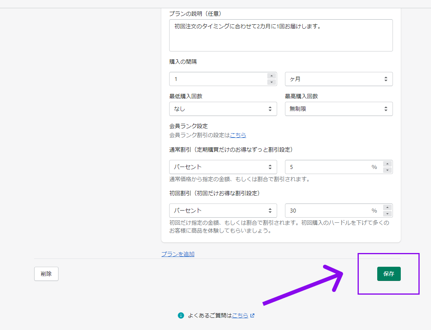Decrease the 初回割引 percent value
Screen dimensions: 431x330
pyautogui.click(x=387, y=214)
